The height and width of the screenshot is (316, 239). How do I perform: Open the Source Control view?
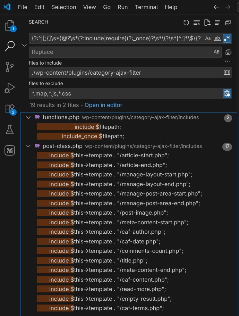10,67
